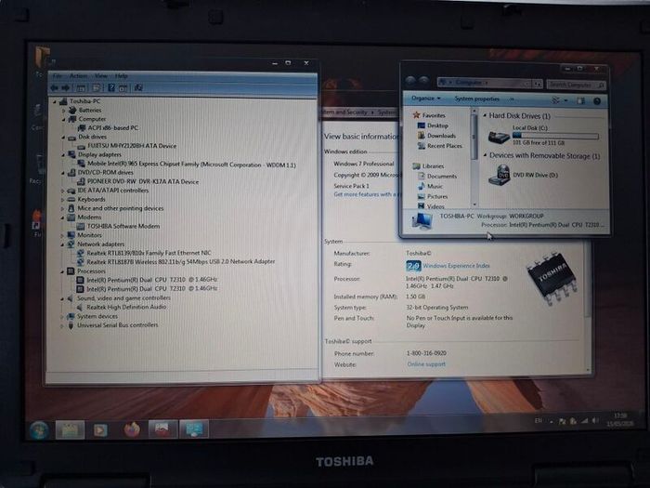Select TOSHIBA Software Modem device
The height and width of the screenshot is (488, 650).
(123, 226)
